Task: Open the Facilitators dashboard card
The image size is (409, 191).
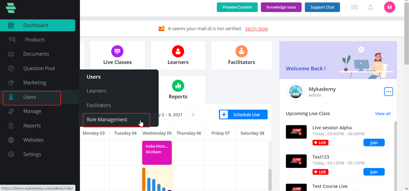Action: 241,56
